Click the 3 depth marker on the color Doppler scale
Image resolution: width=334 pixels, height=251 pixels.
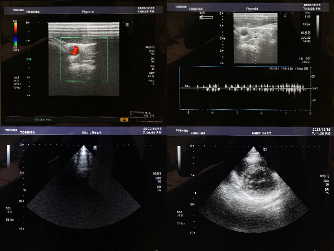(28, 77)
